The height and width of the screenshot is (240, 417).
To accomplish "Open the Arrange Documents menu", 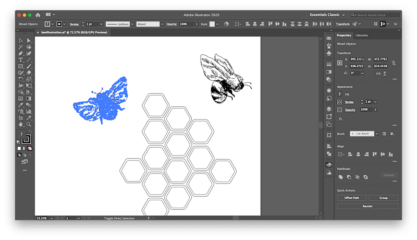I will click(x=50, y=15).
